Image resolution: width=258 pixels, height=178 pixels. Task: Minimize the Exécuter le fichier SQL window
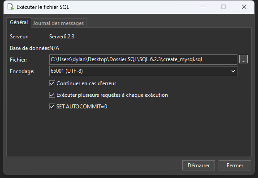pyautogui.click(x=203, y=7)
